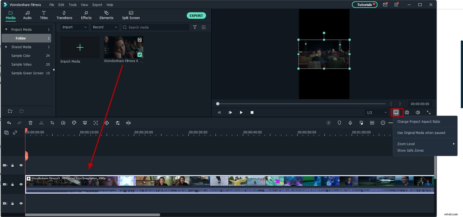Click the Zoom to Fit timeline icon
463x217 pixels.
pyautogui.click(x=372, y=123)
